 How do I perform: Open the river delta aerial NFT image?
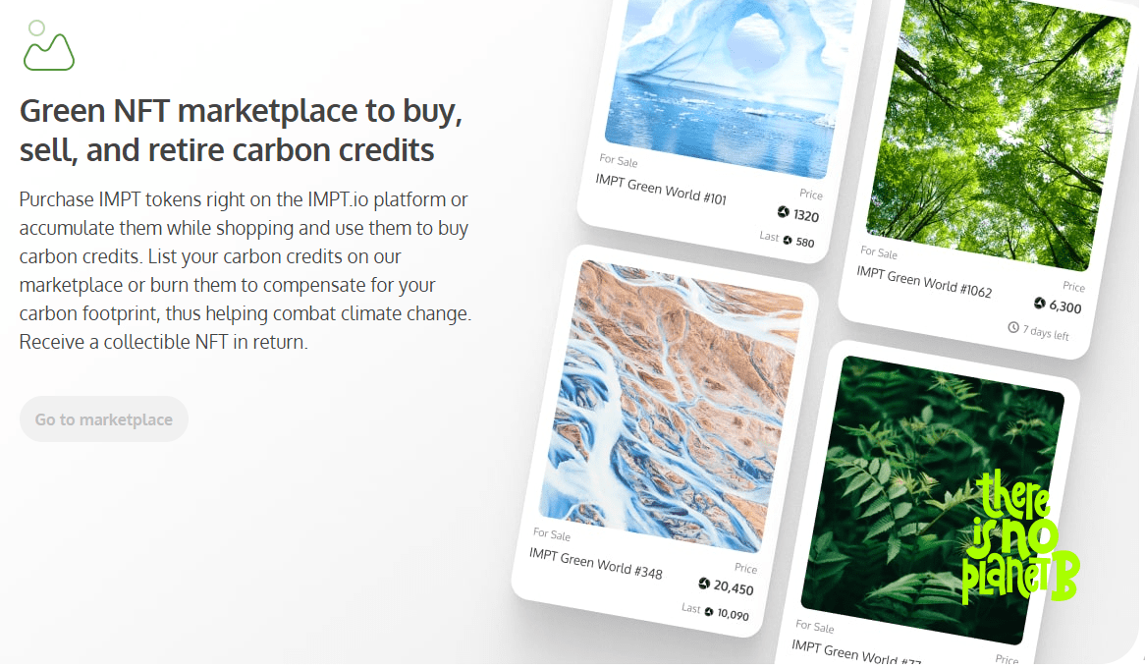[x=671, y=407]
